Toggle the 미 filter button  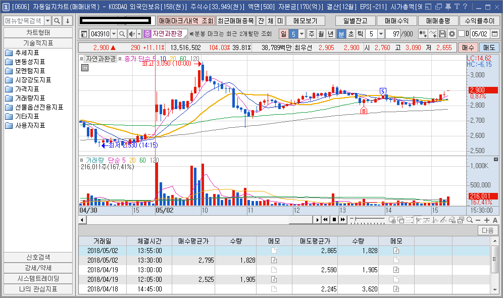(x=280, y=21)
